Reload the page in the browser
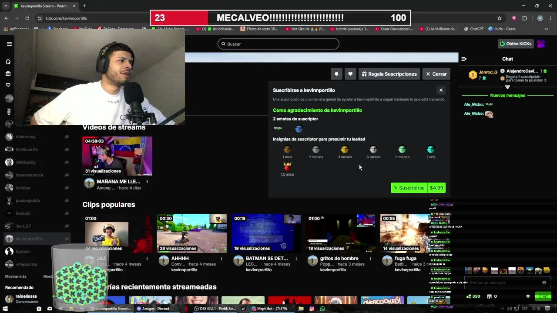The width and height of the screenshot is (557, 313). click(x=27, y=18)
